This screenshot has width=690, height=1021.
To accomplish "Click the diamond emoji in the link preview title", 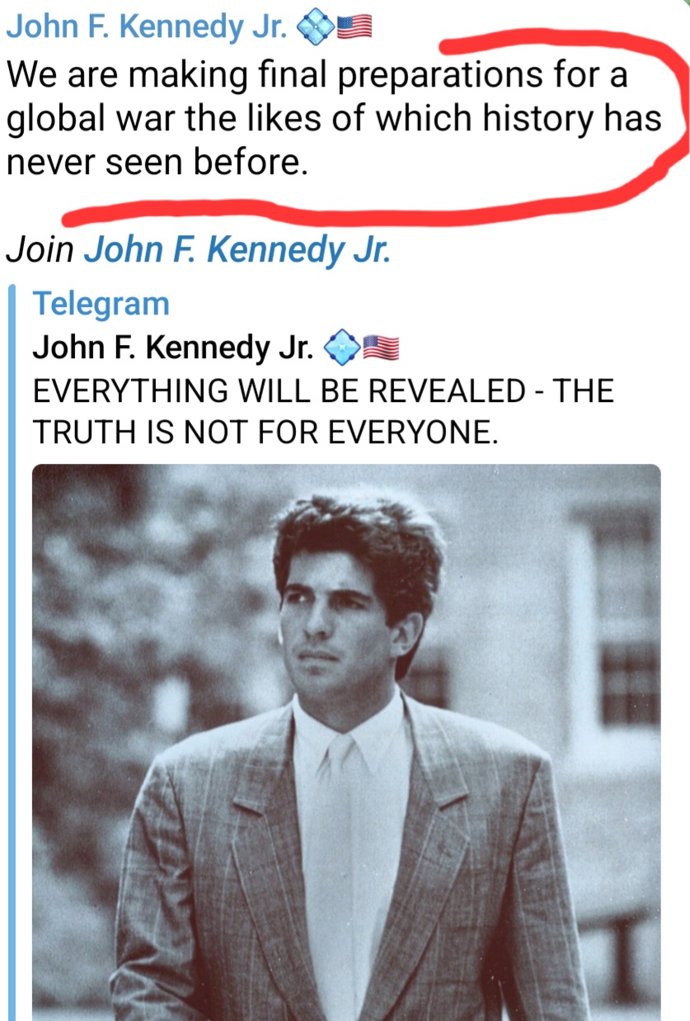I will click(342, 348).
